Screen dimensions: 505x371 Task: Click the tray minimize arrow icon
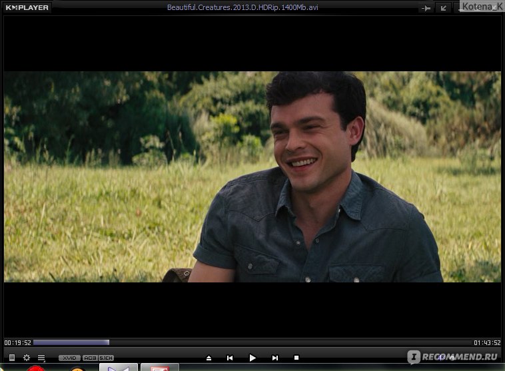444,9
